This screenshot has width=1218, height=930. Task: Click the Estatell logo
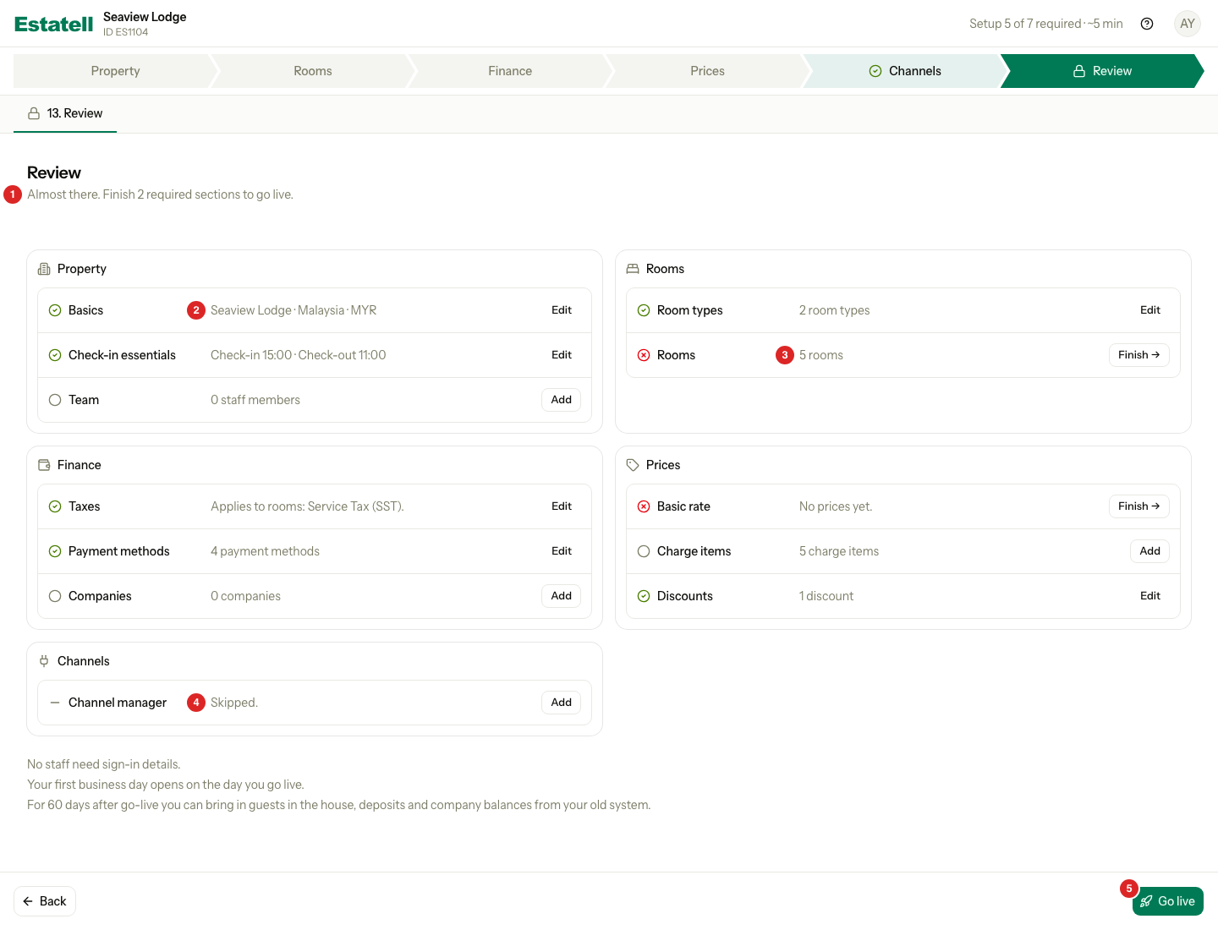point(53,25)
